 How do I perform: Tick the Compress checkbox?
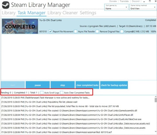[122, 32]
